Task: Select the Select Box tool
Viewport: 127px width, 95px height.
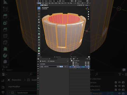Action: click(39, 8)
